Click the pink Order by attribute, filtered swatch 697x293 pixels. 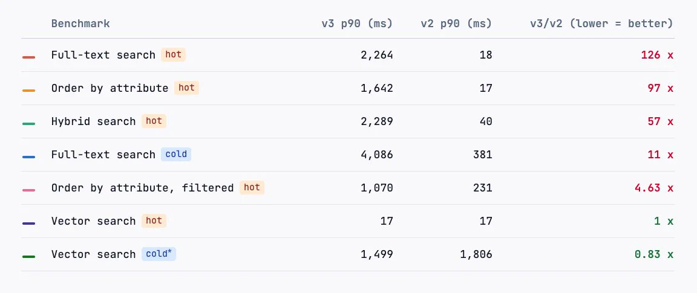(28, 190)
